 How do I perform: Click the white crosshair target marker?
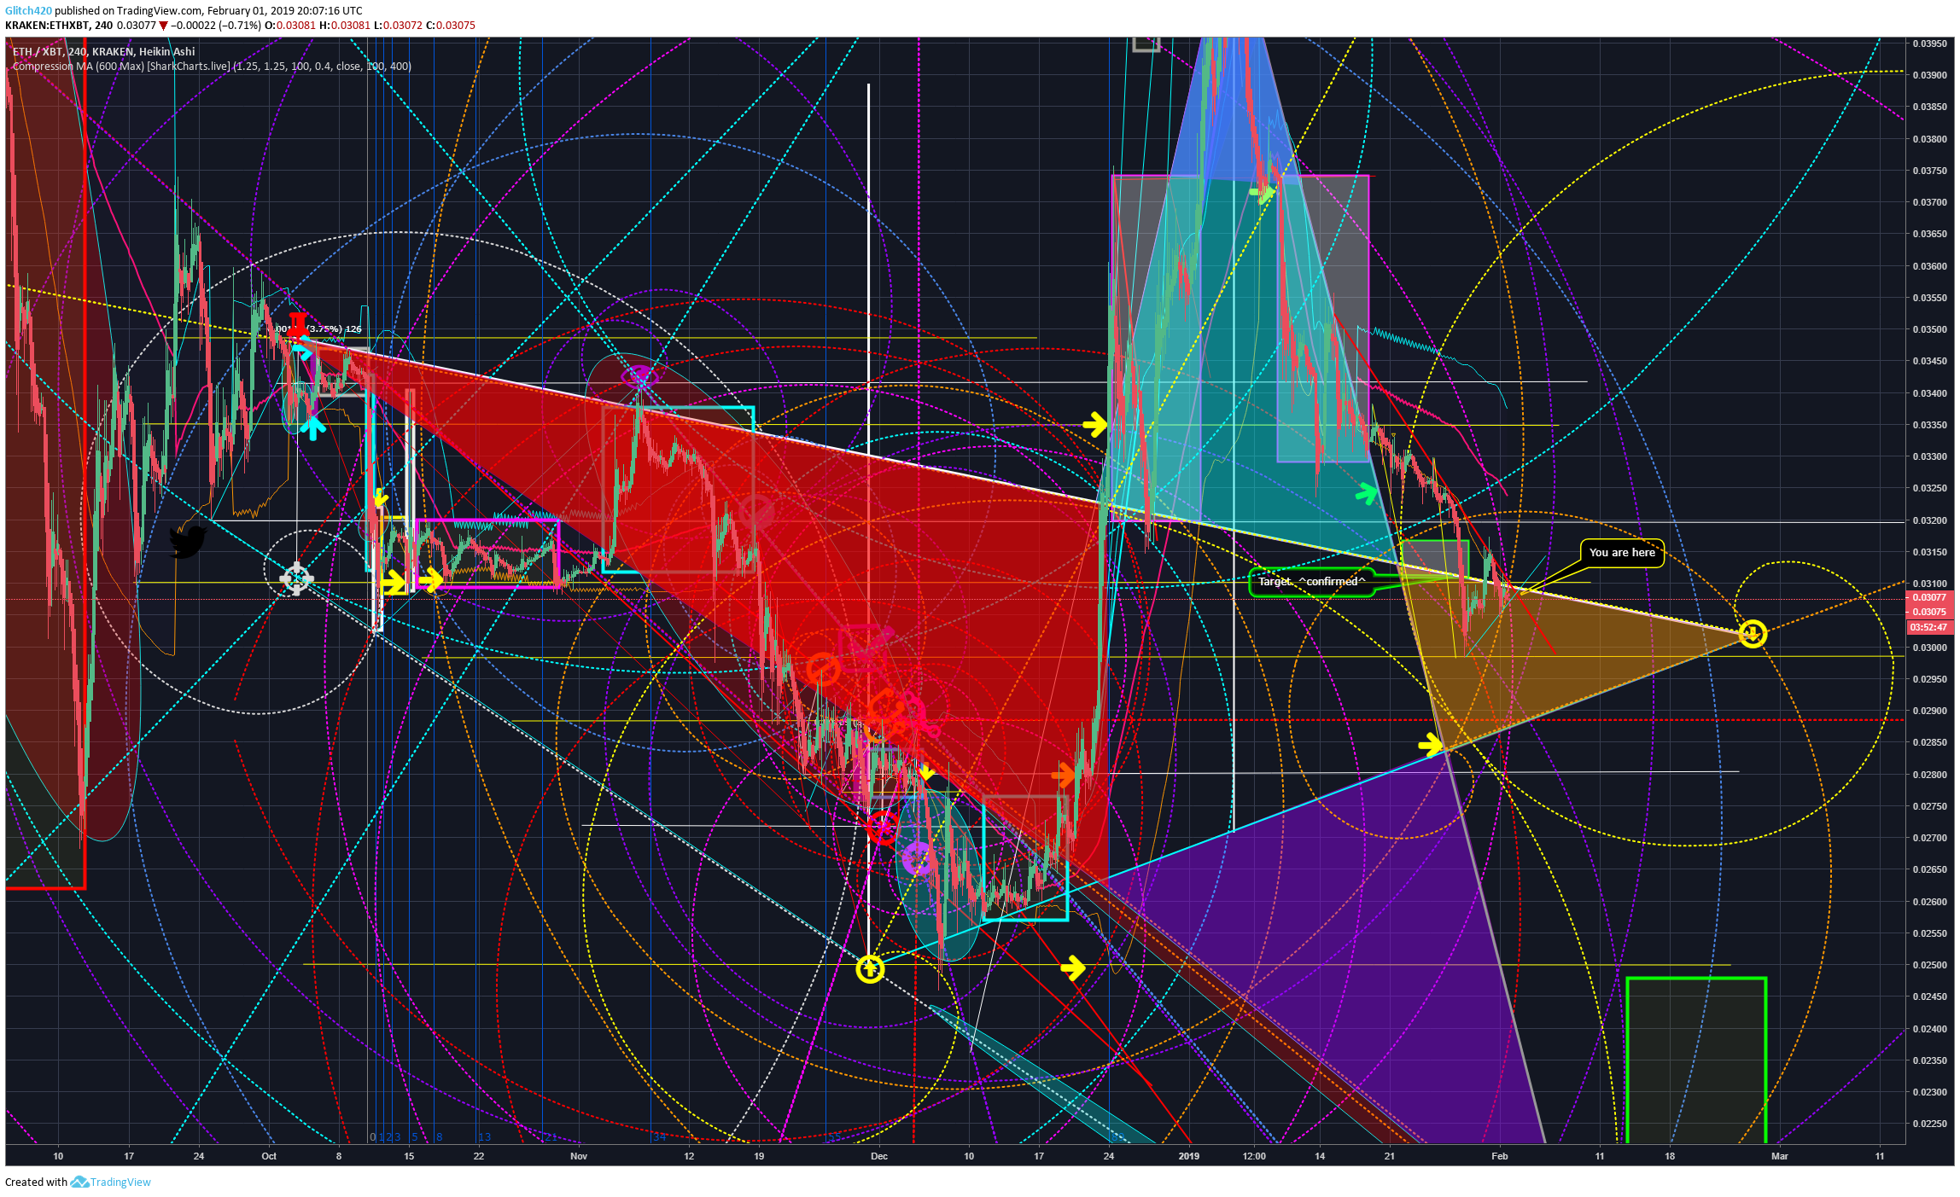pyautogui.click(x=296, y=578)
